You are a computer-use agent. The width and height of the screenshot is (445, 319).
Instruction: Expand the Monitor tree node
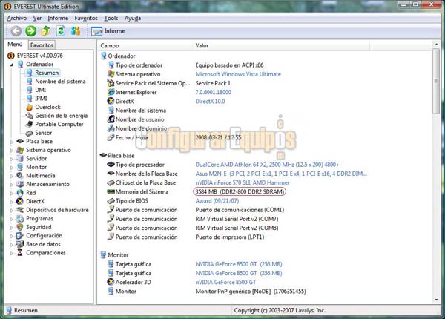(x=12, y=168)
